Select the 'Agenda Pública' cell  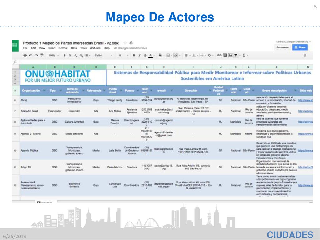coord(33,150)
